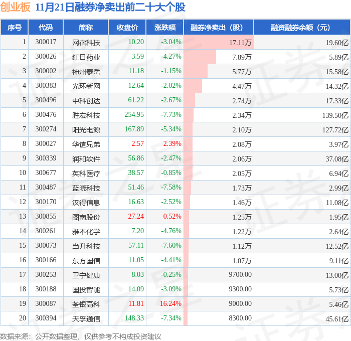This screenshot has width=351, height=341.
Task: Click the 7.89万 net short sale value
Action: pos(242,57)
